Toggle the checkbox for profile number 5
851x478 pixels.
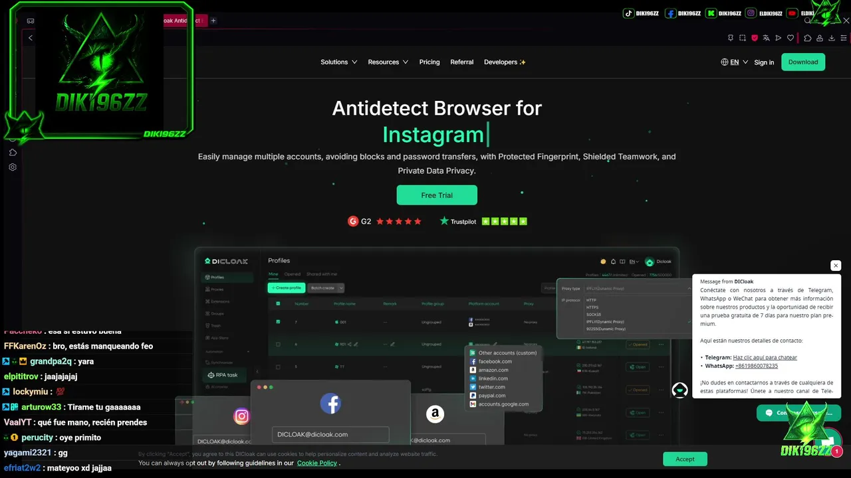(x=278, y=366)
